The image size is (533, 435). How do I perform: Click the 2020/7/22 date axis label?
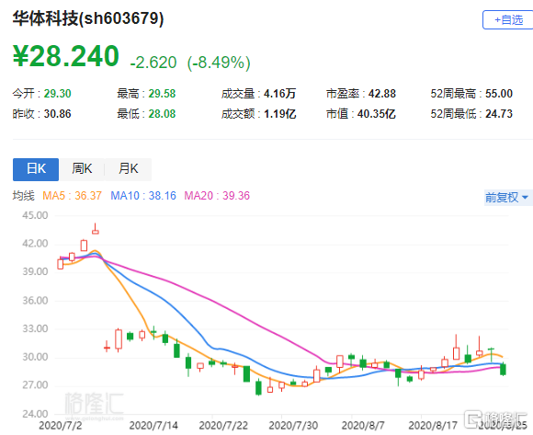coord(223,426)
